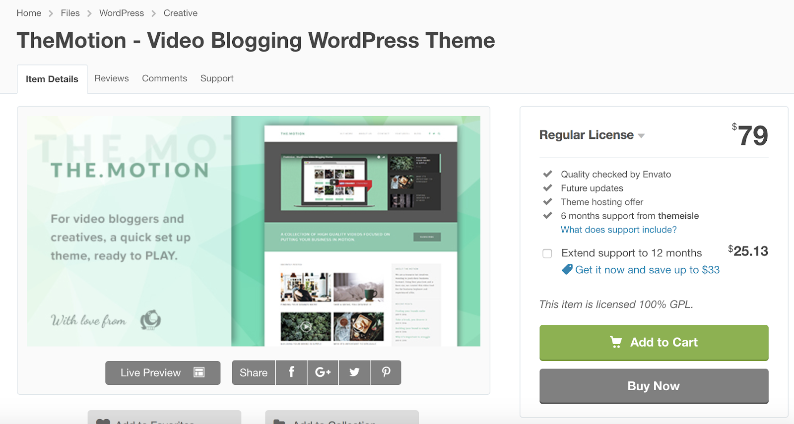Go to Home breadcrumb
794x424 pixels.
click(x=29, y=13)
